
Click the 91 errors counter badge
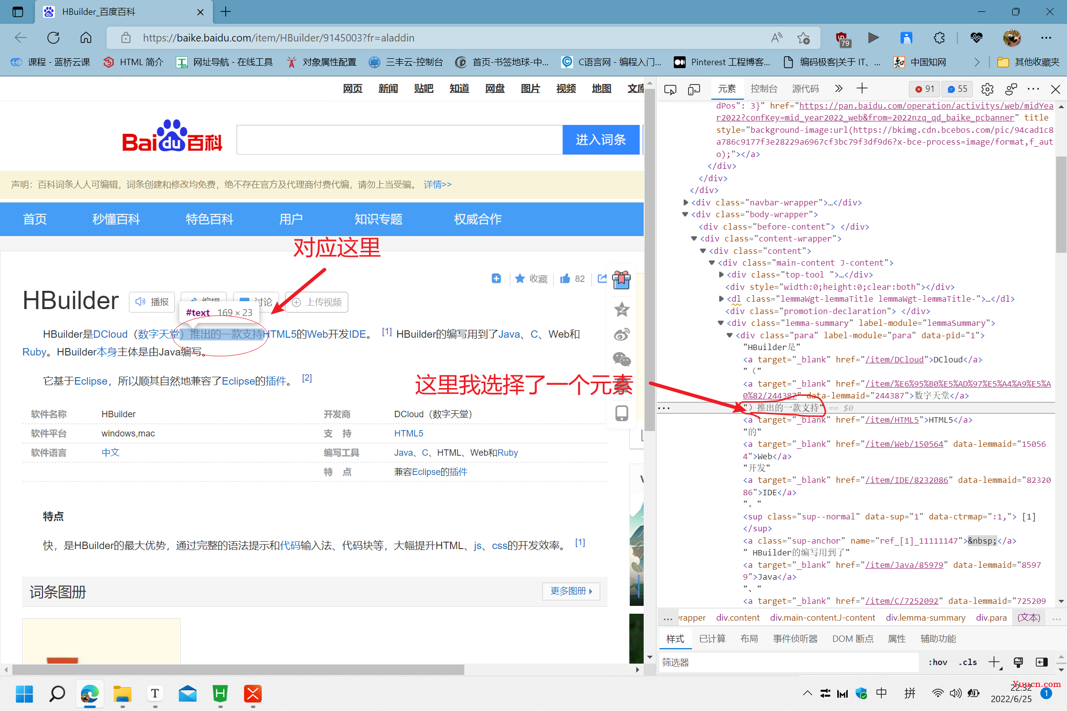[x=925, y=89]
